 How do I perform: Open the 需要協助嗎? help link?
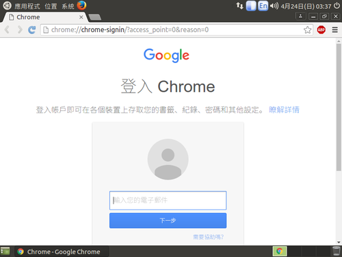(209, 237)
